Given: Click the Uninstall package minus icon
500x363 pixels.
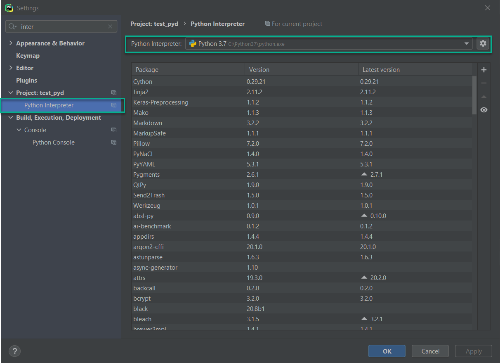Looking at the screenshot, I should click(483, 83).
